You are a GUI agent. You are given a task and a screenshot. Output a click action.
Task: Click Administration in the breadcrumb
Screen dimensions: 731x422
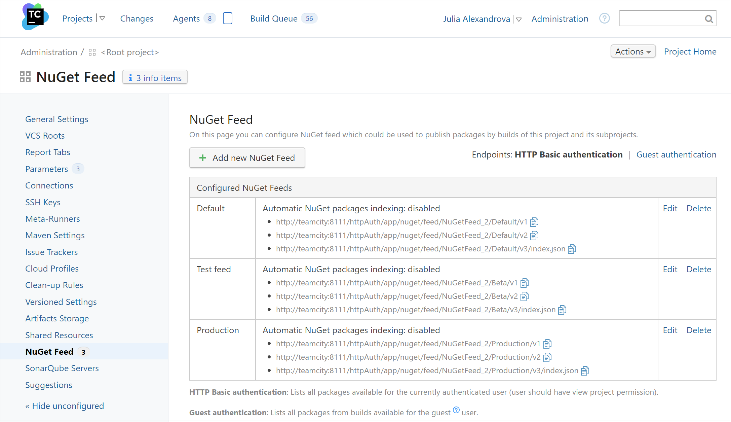point(49,52)
